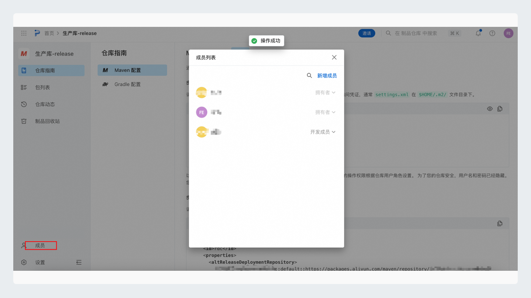Click 生产库-release sidebar title
The height and width of the screenshot is (298, 531).
55,54
